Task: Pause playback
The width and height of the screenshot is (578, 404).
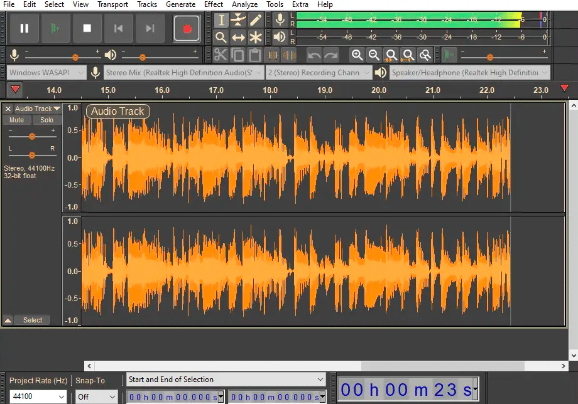Action: coord(25,28)
